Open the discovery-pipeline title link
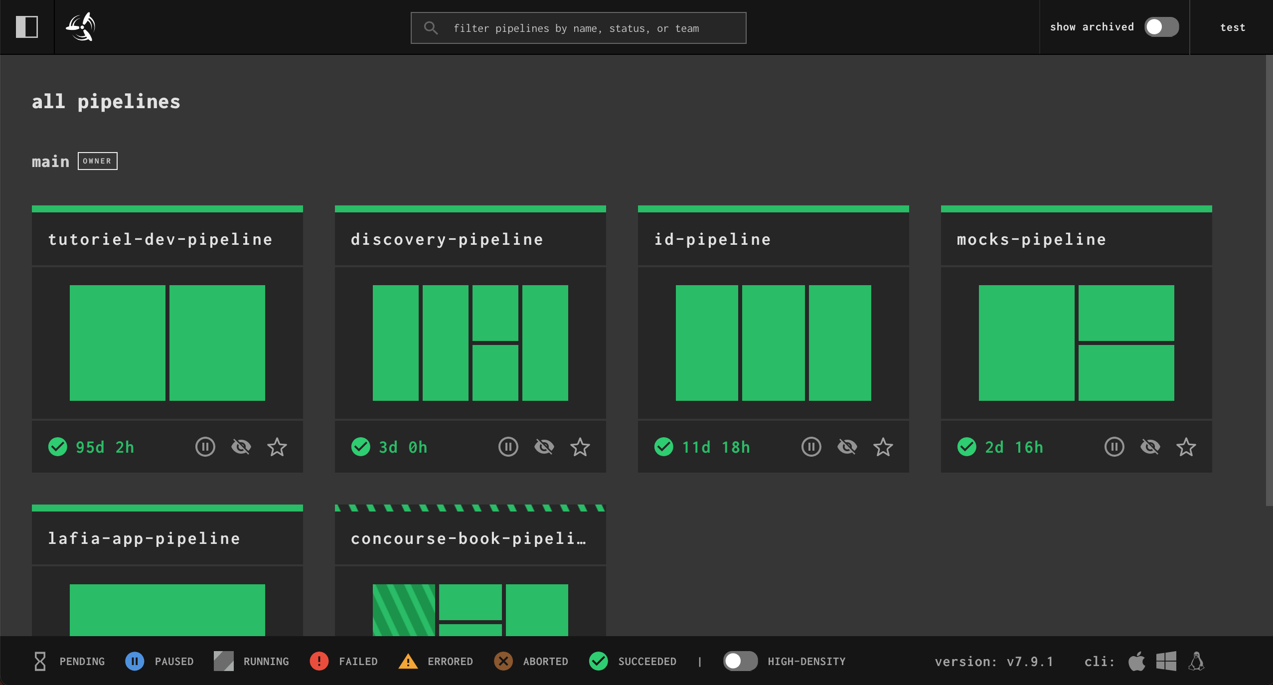1273x685 pixels. click(x=447, y=240)
